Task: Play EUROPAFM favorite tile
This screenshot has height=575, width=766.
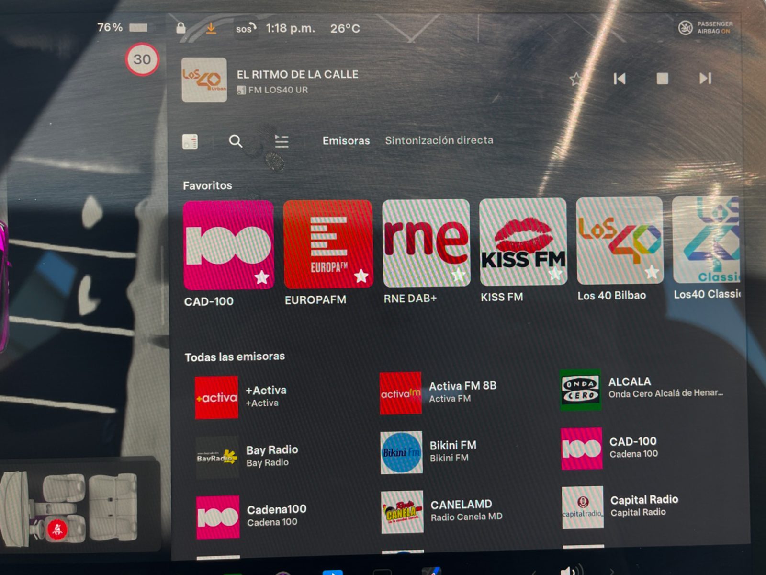Action: tap(328, 244)
